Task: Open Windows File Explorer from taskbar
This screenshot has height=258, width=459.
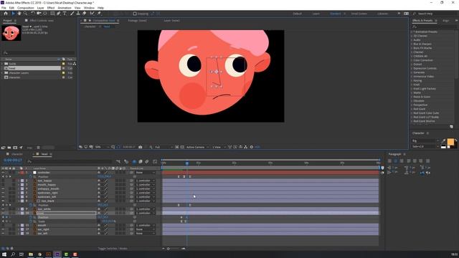Action: pos(30,254)
